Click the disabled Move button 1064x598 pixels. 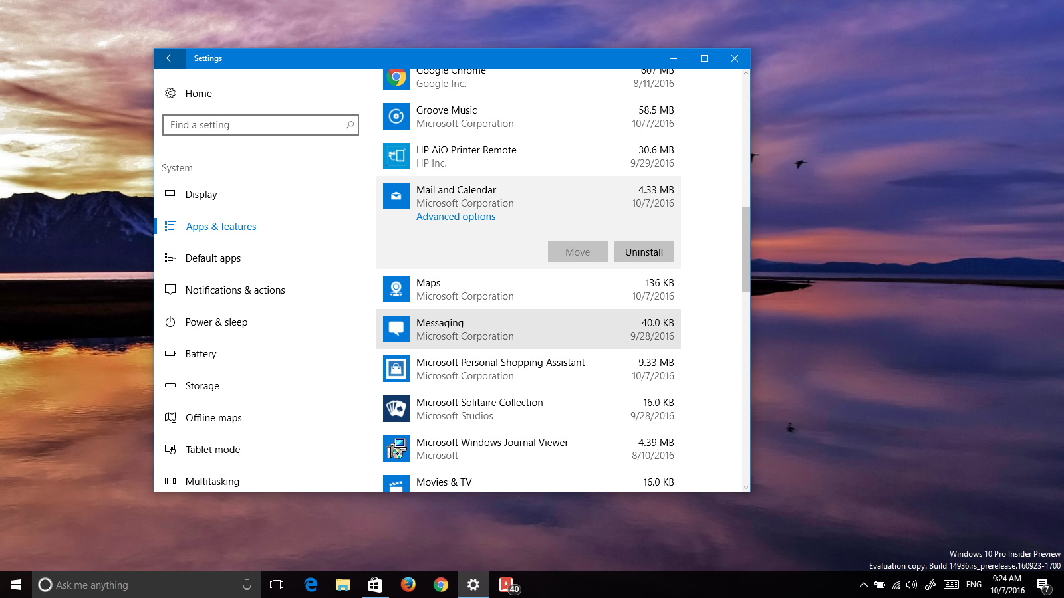pyautogui.click(x=577, y=252)
